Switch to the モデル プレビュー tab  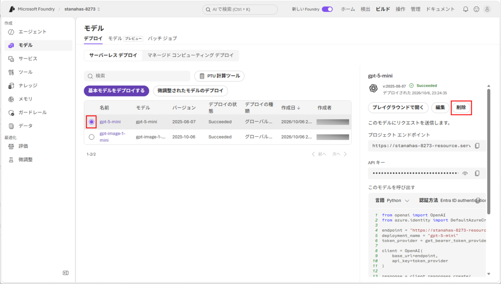click(x=126, y=38)
